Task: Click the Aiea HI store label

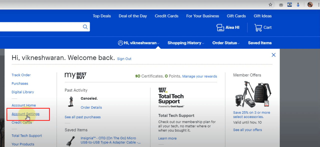Action: coord(232,27)
